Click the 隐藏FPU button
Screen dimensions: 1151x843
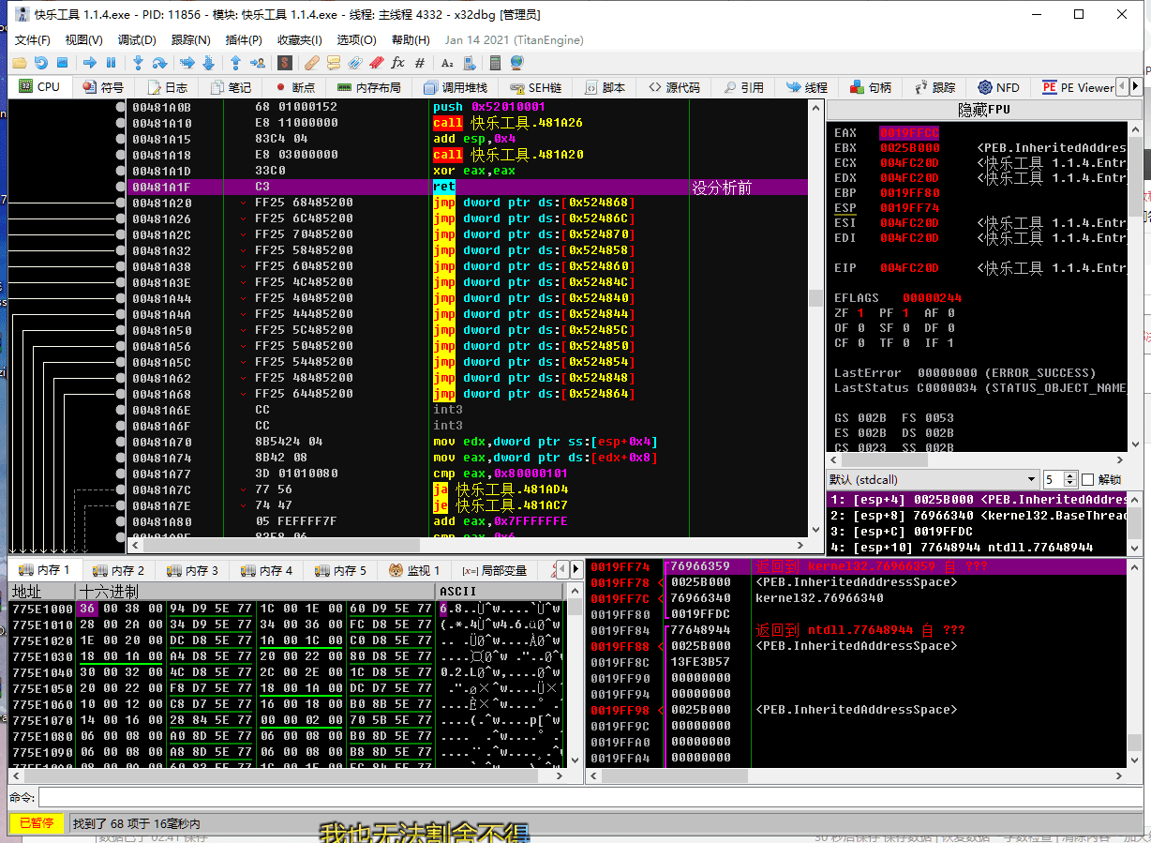coord(984,110)
